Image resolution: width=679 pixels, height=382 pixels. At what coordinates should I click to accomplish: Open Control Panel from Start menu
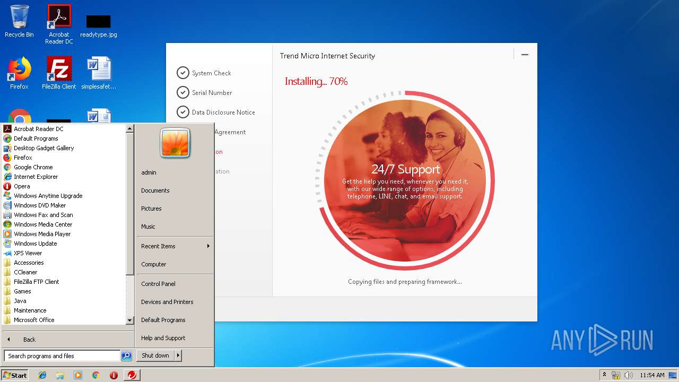click(x=175, y=284)
